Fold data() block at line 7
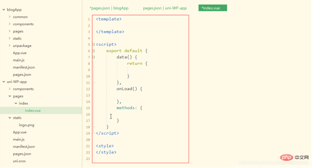Screen dimensions: 312x168 pyautogui.click(x=94, y=57)
